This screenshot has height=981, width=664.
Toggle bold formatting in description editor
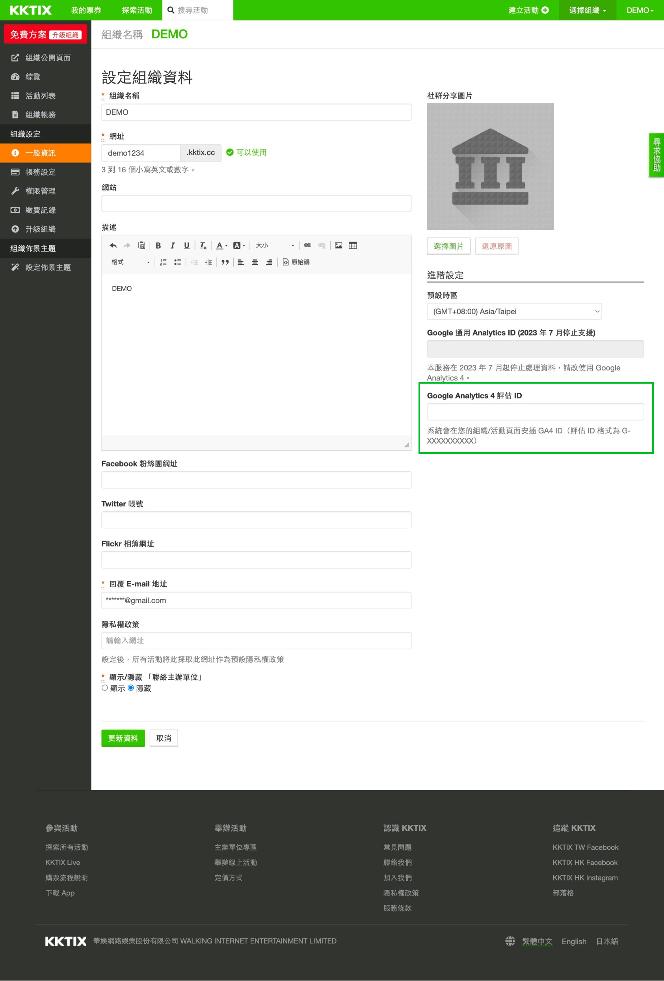158,245
